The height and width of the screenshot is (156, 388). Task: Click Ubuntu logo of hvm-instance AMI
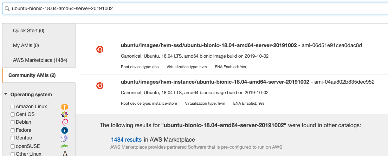(x=100, y=86)
